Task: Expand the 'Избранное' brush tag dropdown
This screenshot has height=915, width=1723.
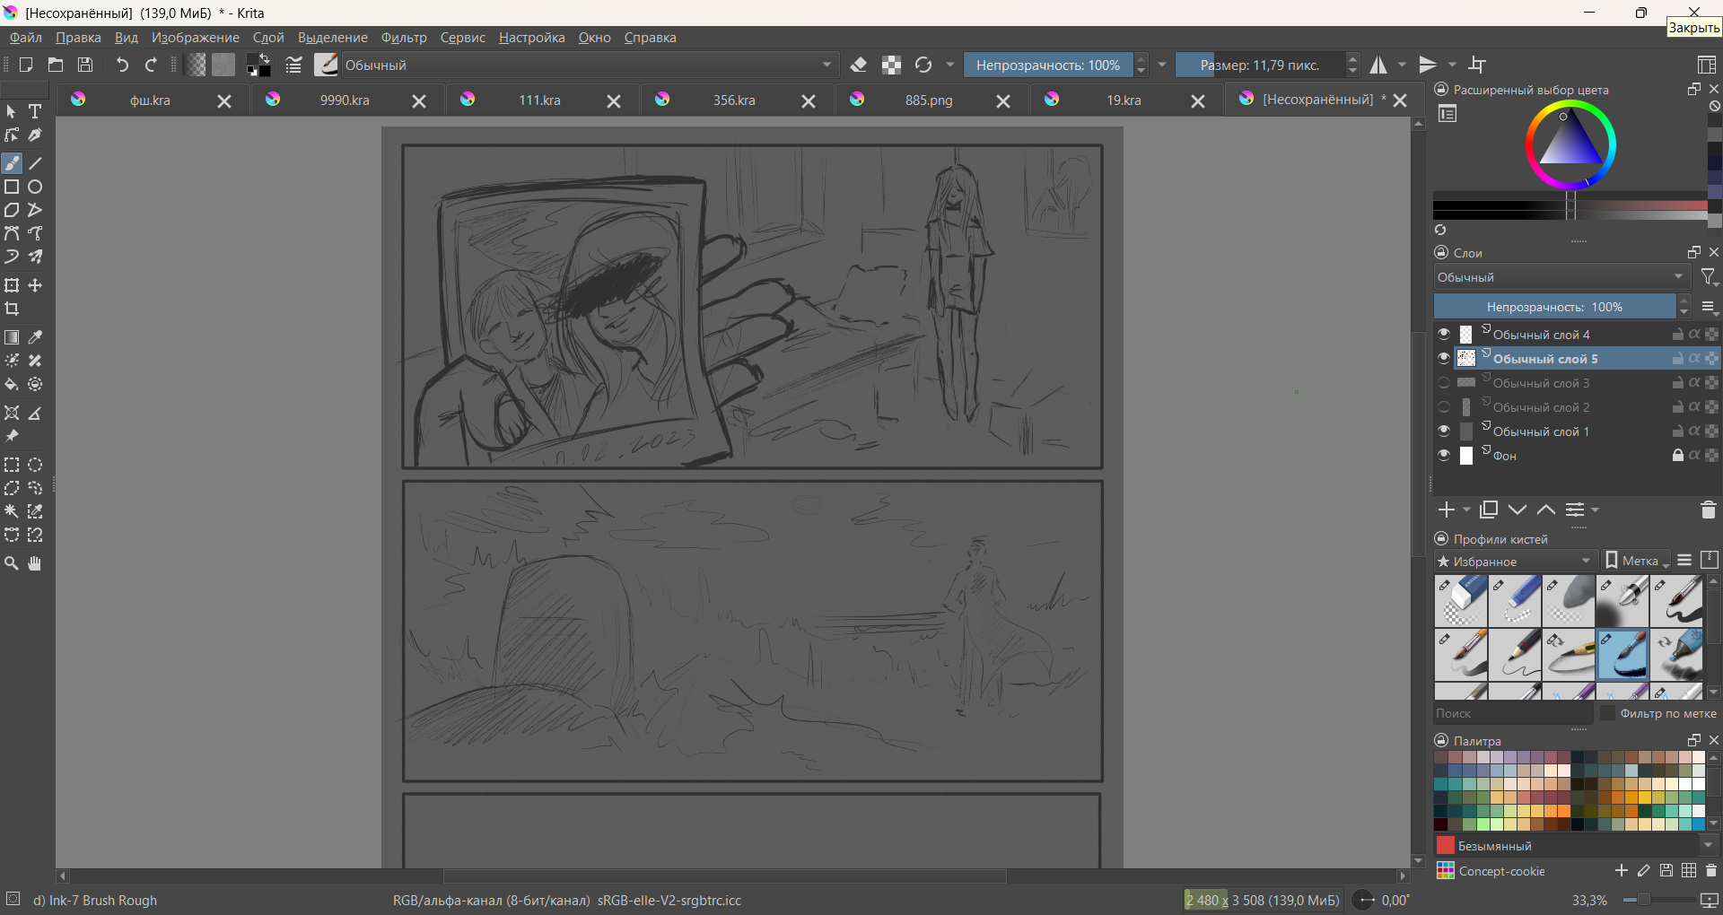Action: [1515, 561]
